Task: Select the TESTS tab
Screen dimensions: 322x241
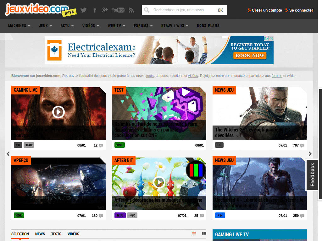Action: point(56,234)
